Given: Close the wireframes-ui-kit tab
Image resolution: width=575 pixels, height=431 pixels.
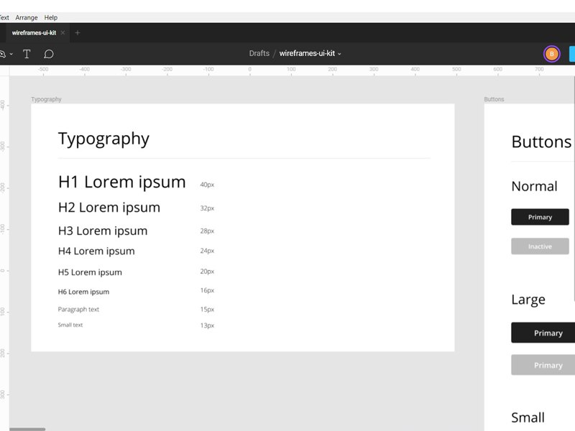Looking at the screenshot, I should tap(63, 33).
